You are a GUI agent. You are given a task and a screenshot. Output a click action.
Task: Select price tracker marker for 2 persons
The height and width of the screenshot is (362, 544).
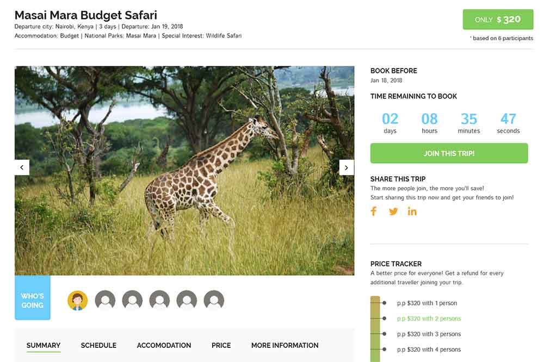tap(385, 319)
